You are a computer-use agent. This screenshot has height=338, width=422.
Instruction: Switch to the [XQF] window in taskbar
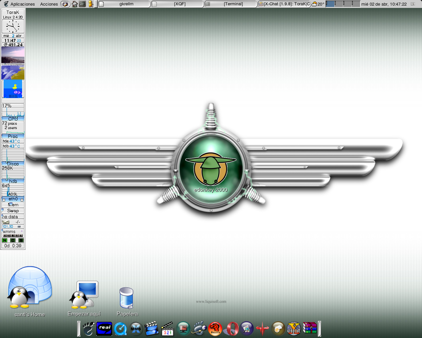[177, 4]
